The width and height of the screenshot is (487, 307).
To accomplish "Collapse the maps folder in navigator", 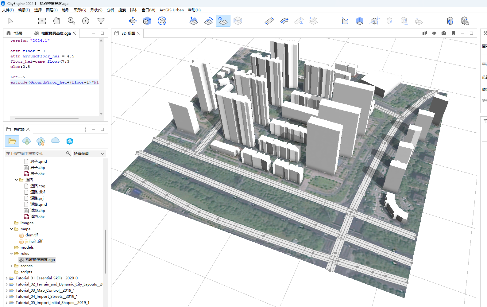I will point(12,229).
